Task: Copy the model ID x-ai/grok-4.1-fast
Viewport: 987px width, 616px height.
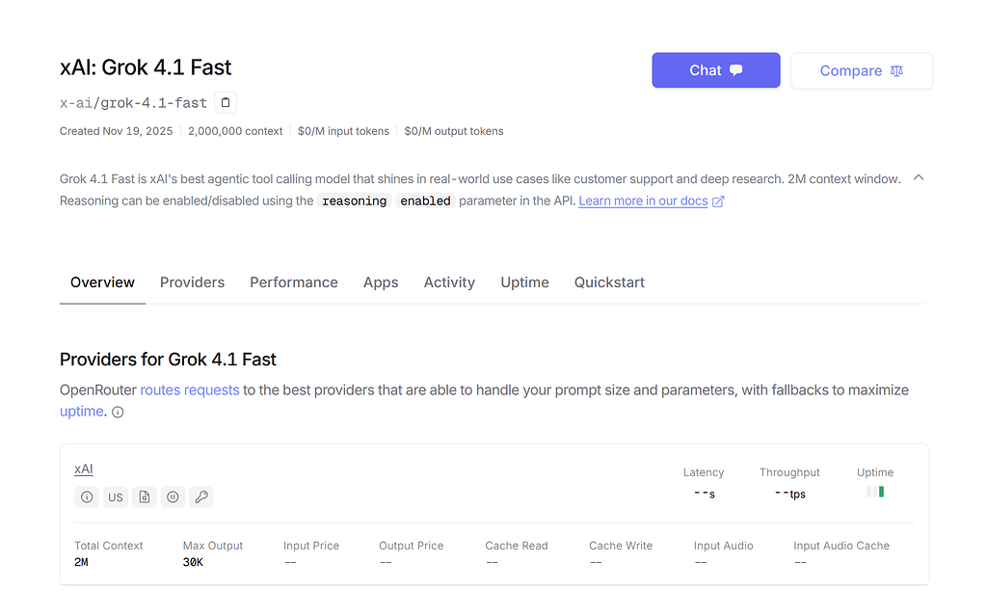Action: click(x=226, y=102)
